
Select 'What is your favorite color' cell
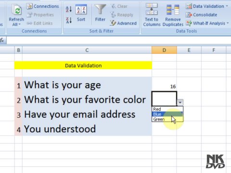(87, 99)
